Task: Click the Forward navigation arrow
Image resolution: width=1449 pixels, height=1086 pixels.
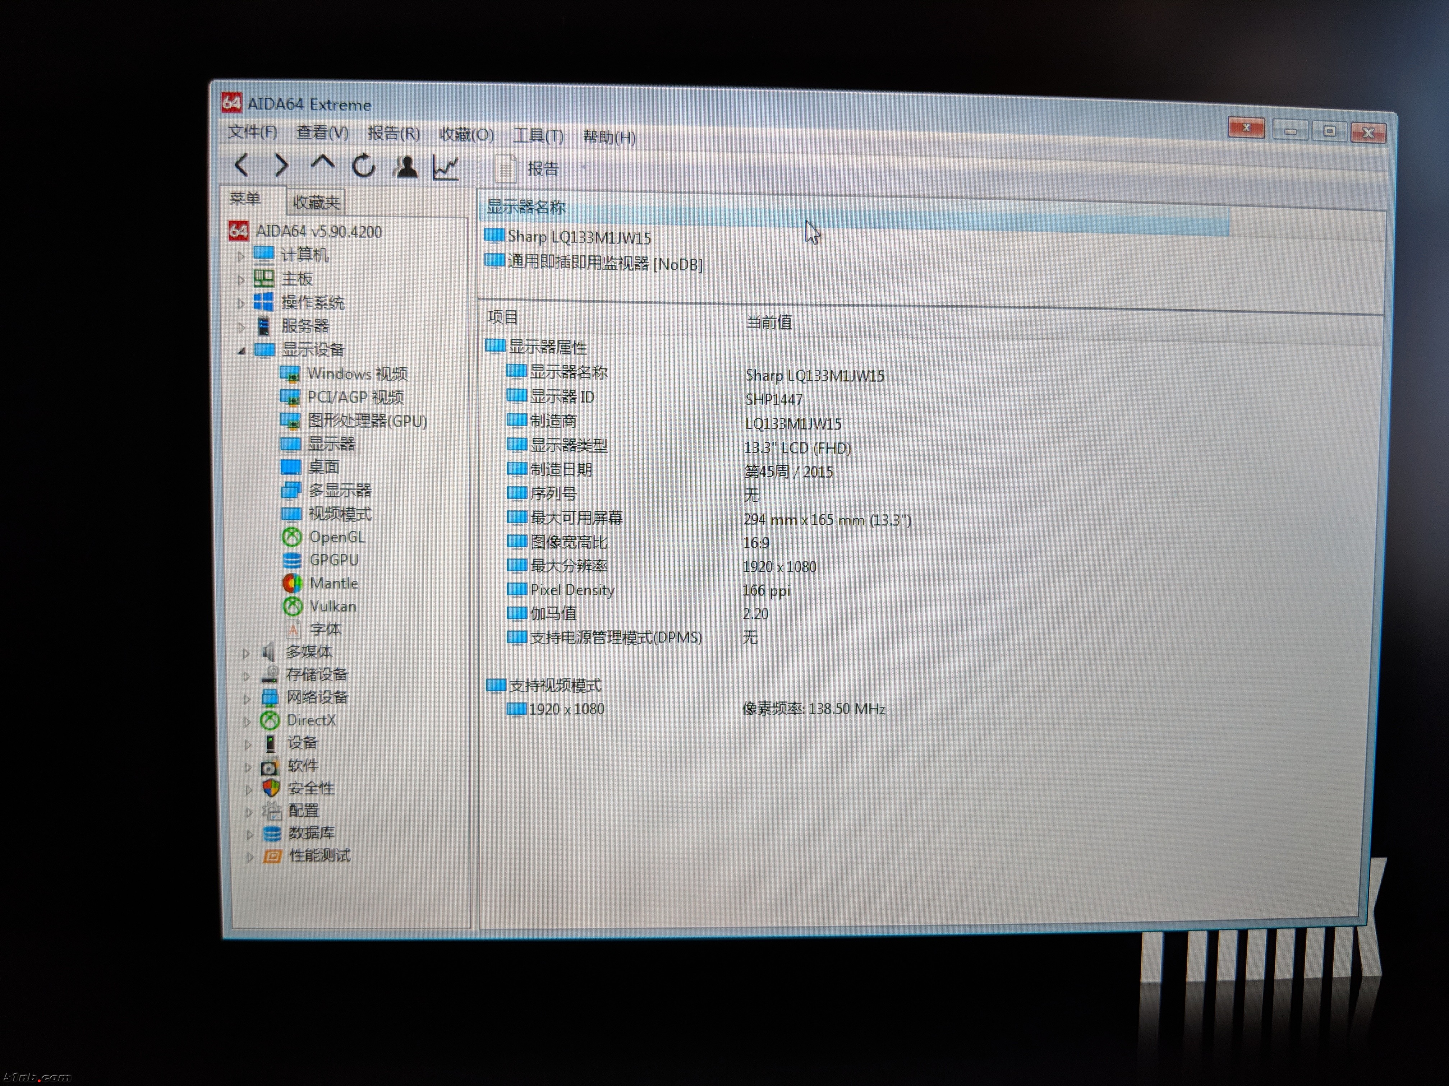Action: coord(281,166)
